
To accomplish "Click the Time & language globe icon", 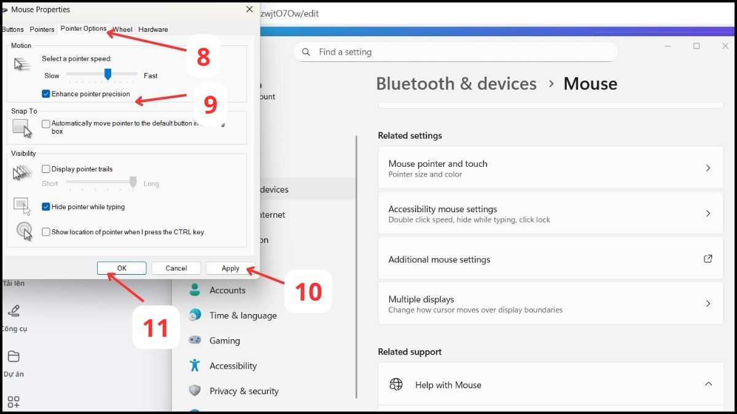I will pos(195,315).
